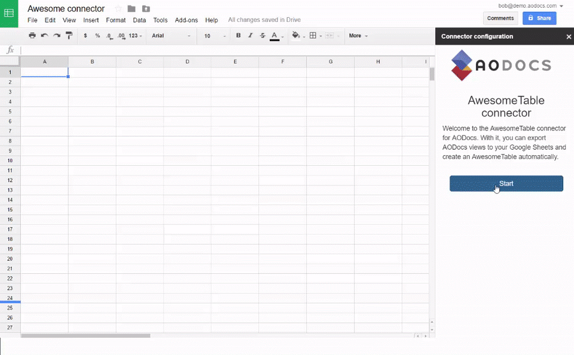Open the bob@demo.aodocs.com account dropdown

530,5
